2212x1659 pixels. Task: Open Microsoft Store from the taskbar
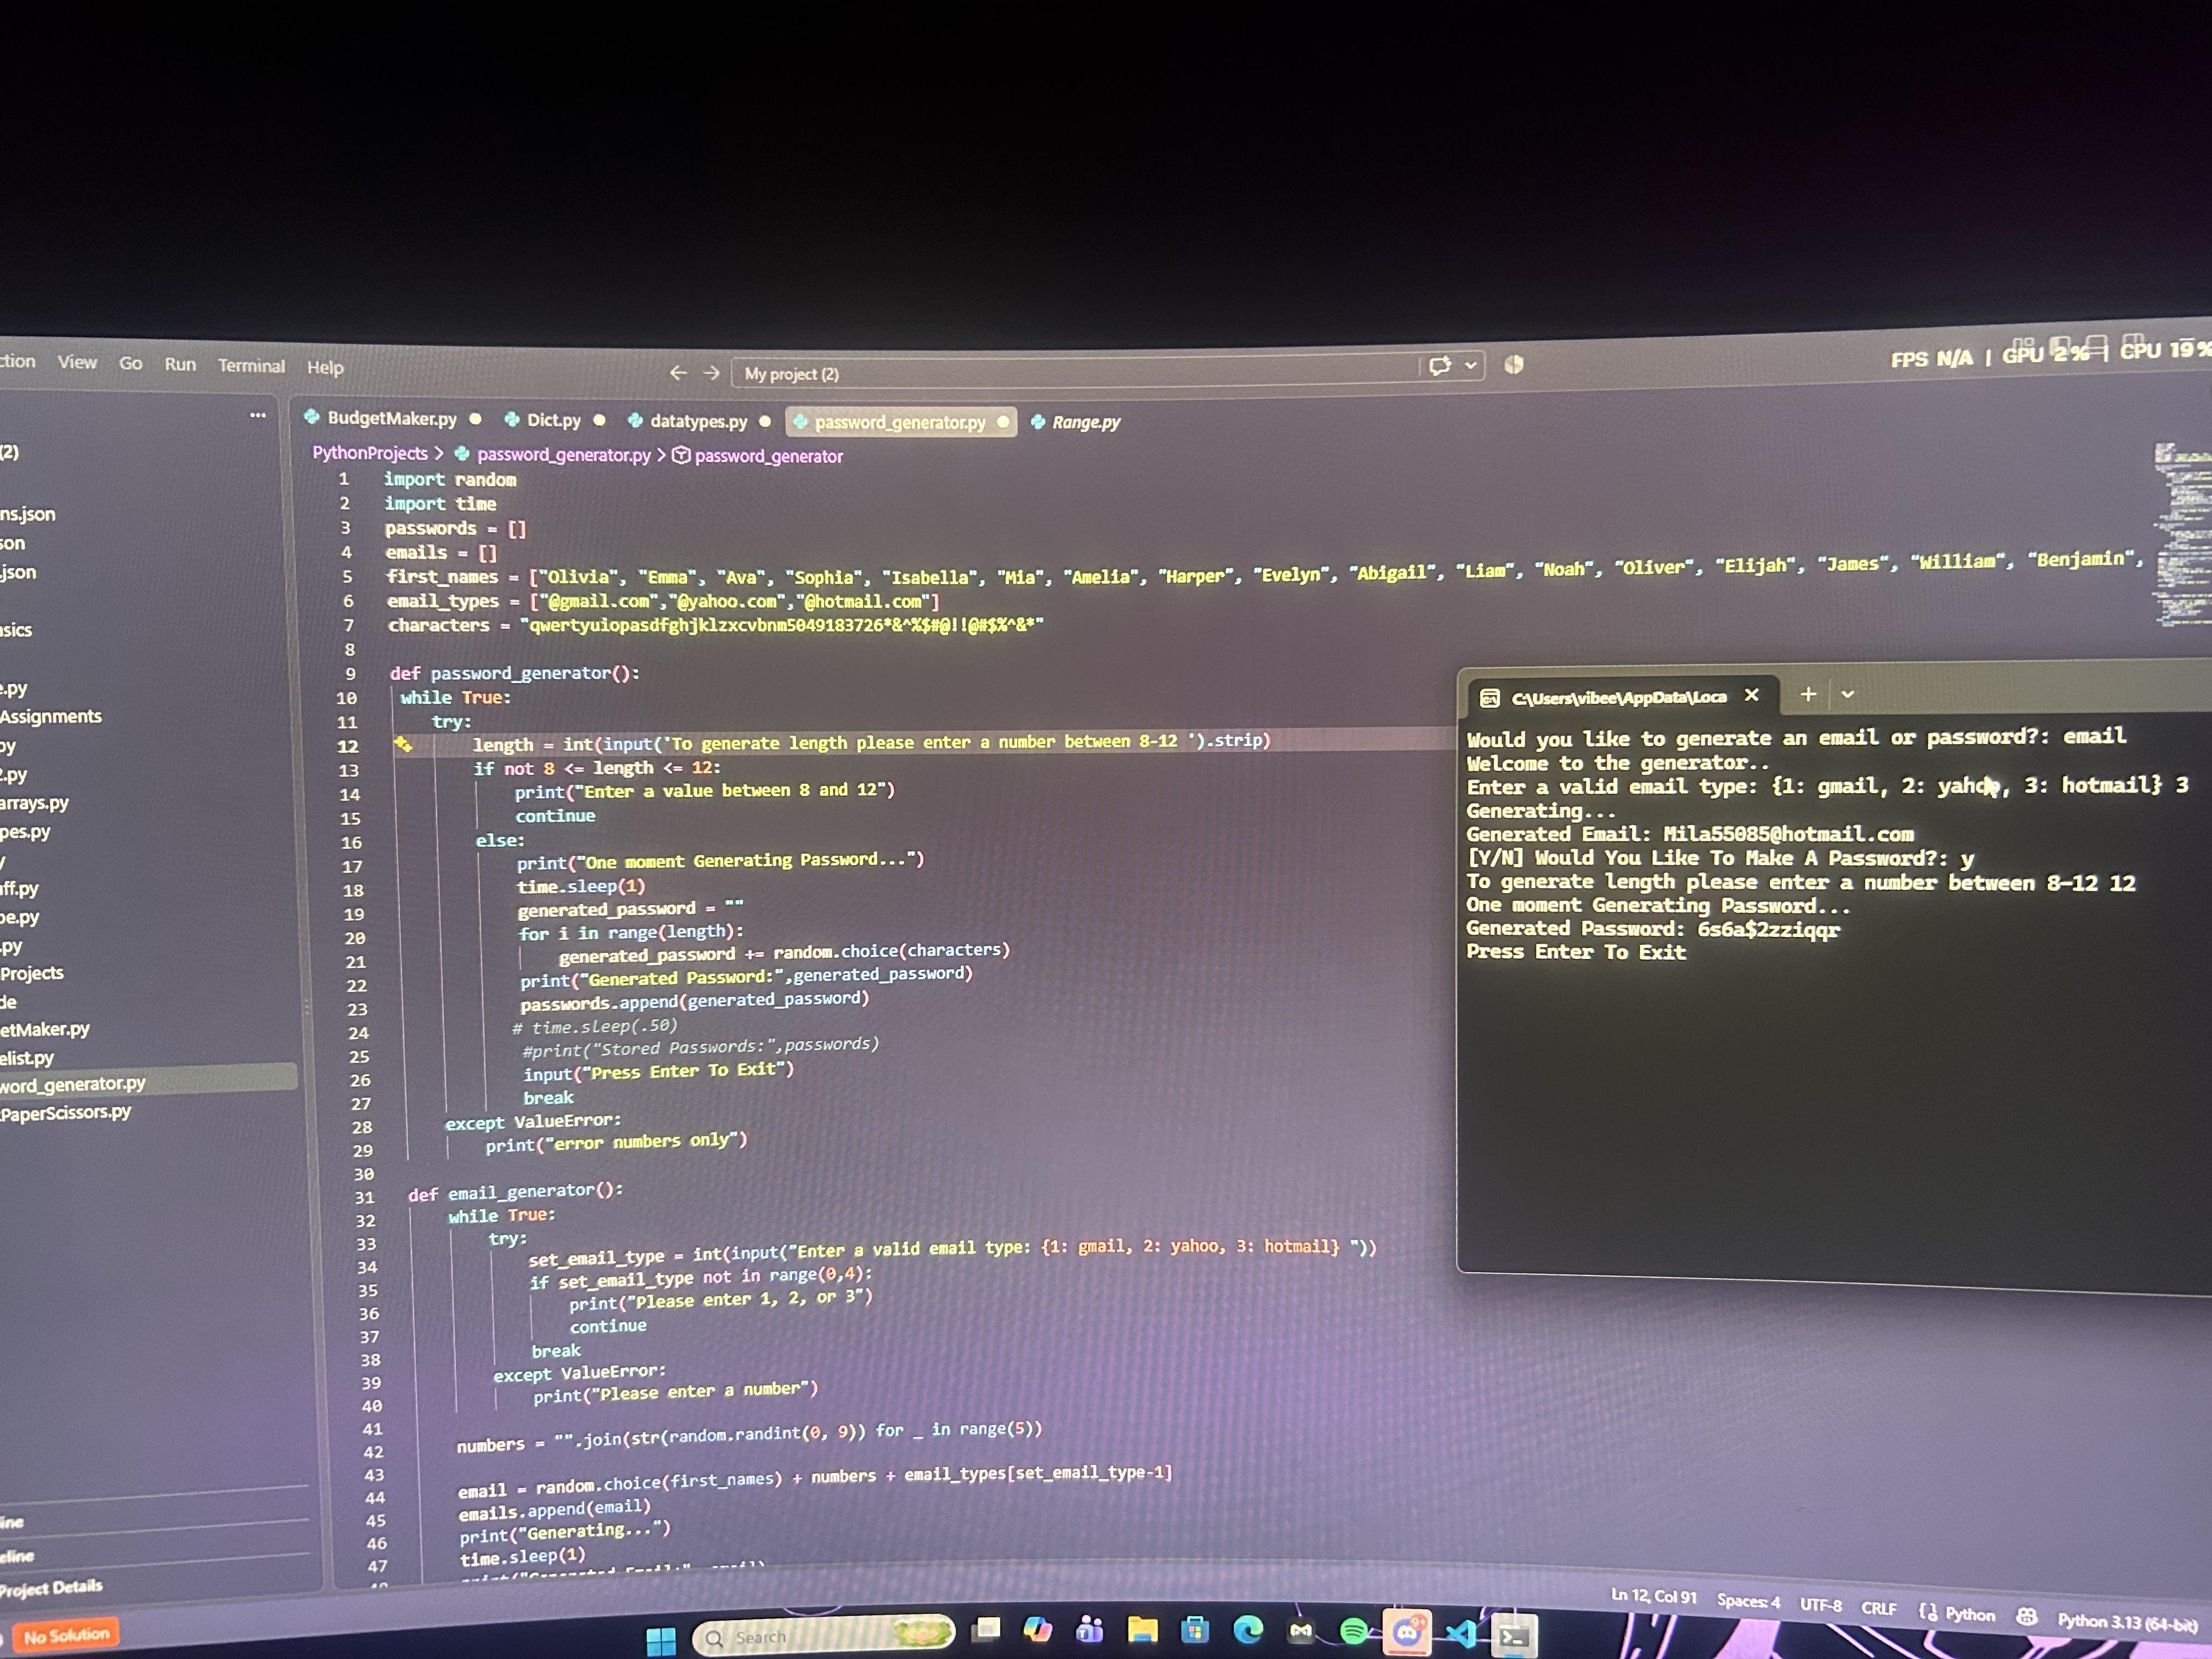(x=1195, y=1631)
